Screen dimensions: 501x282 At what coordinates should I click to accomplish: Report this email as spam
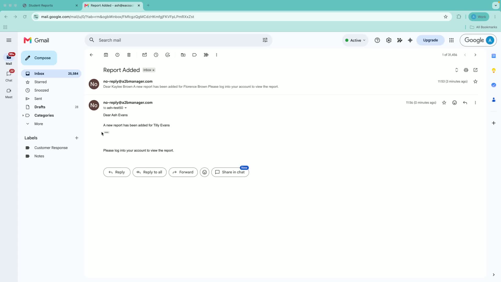tap(117, 55)
